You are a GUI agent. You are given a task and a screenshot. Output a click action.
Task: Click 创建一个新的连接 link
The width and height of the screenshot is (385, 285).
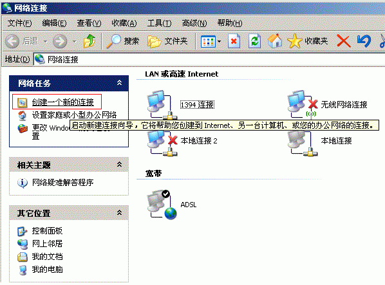pos(63,102)
